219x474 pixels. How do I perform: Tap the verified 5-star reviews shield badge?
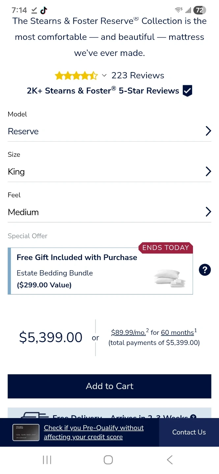coord(187,91)
